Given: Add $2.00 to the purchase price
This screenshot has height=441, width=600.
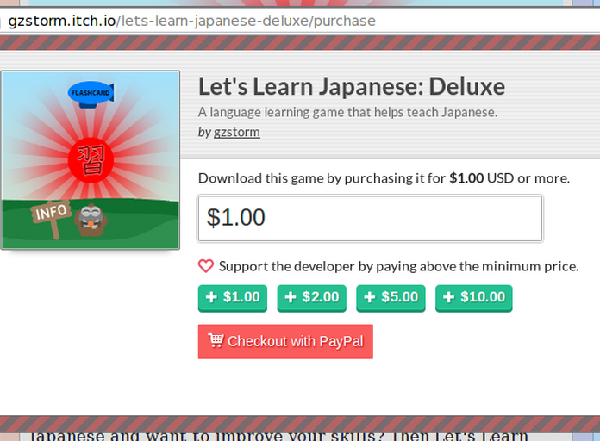Looking at the screenshot, I should tap(311, 298).
